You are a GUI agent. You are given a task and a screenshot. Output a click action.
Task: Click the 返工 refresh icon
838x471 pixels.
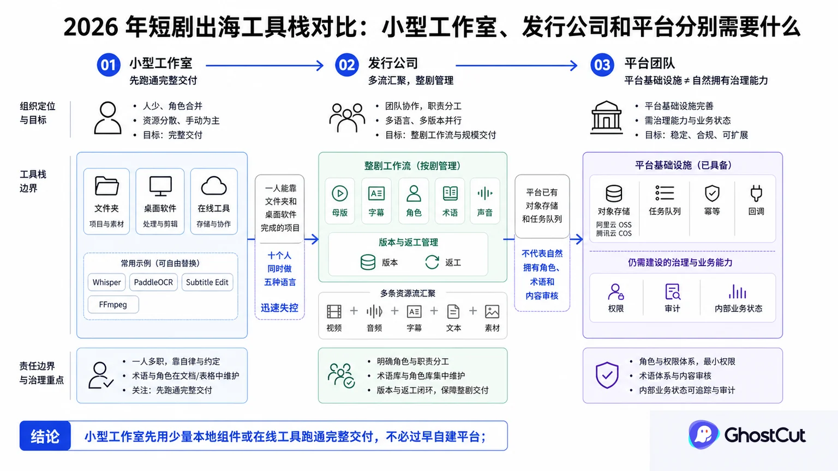(432, 262)
